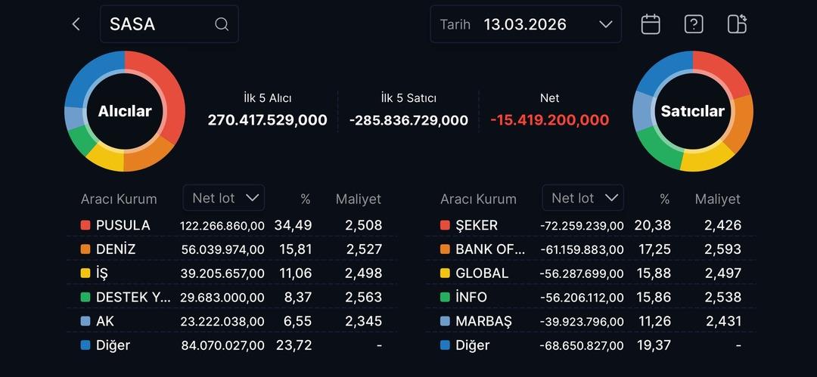Click the orange DENİZ legend marker
This screenshot has width=817, height=377.
click(x=85, y=249)
